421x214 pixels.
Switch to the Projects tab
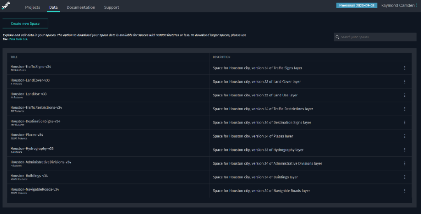pos(32,7)
